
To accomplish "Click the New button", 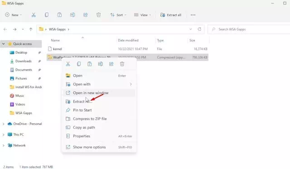I will [13, 15].
